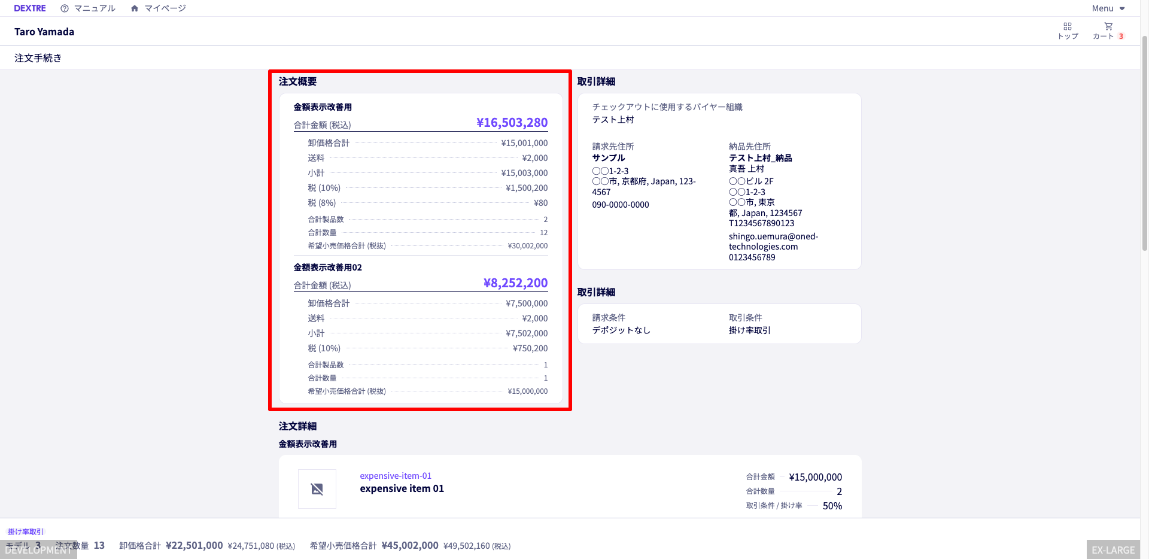Click the cart count badge showing 3
Screen dimensions: 1149x559
click(x=1121, y=37)
